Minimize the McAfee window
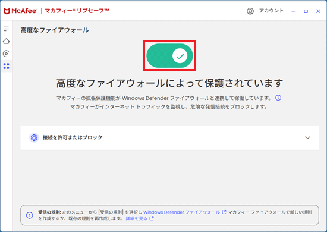This screenshot has width=327, height=232. (294, 11)
